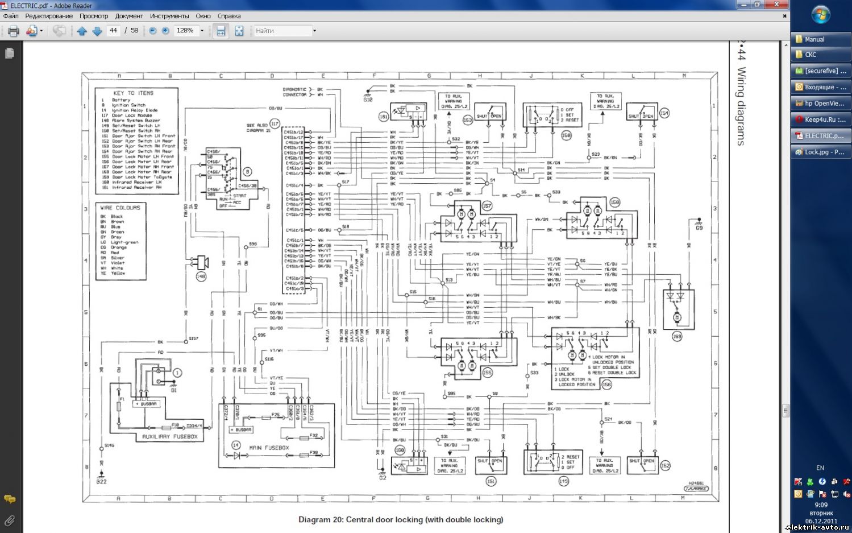This screenshot has width=852, height=533.
Task: Click the green robot tray icon
Action: (811, 482)
